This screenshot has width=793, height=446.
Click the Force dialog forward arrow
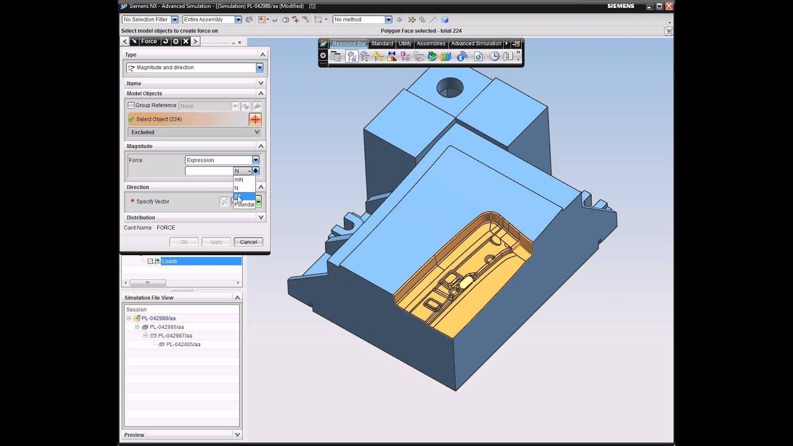tap(195, 42)
